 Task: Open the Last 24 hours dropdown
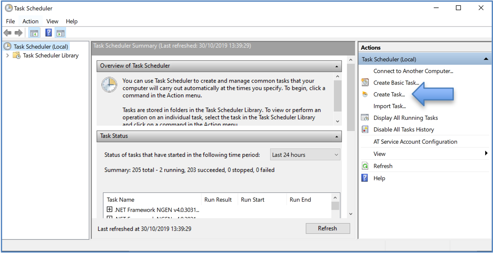pyautogui.click(x=305, y=154)
